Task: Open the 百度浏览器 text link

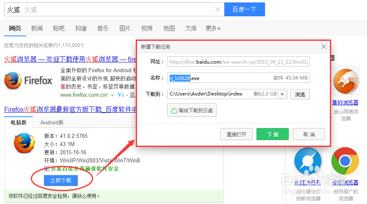Action: click(307, 182)
